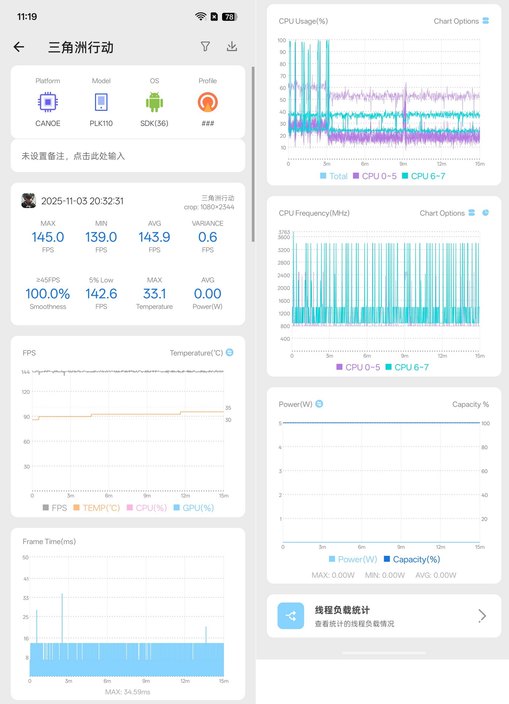Expand the 线程负载统计 chevron arrow
This screenshot has height=704, width=509.
click(x=482, y=616)
